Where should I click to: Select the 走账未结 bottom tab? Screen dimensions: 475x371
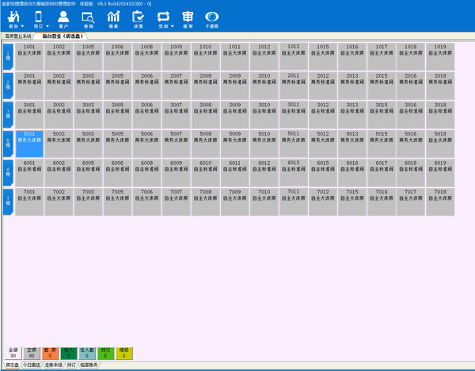pos(53,365)
